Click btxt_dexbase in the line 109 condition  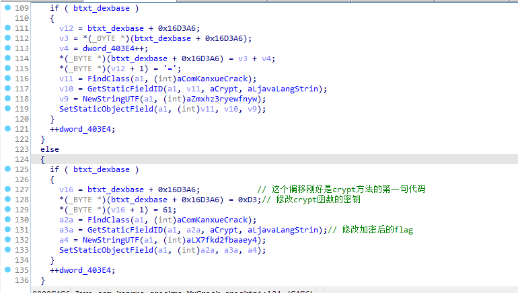click(x=102, y=8)
